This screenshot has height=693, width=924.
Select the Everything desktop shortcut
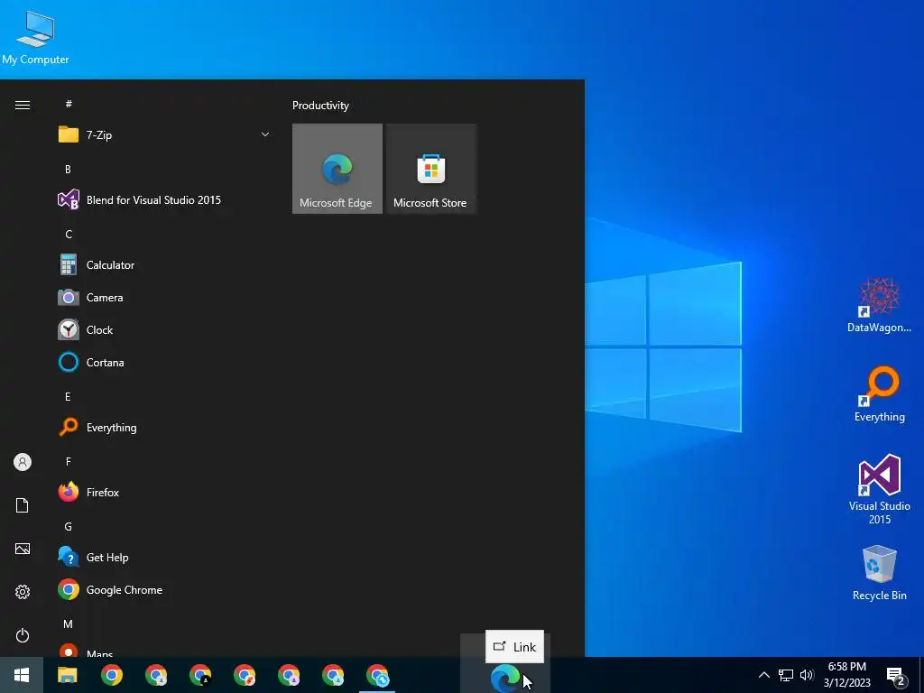879,394
